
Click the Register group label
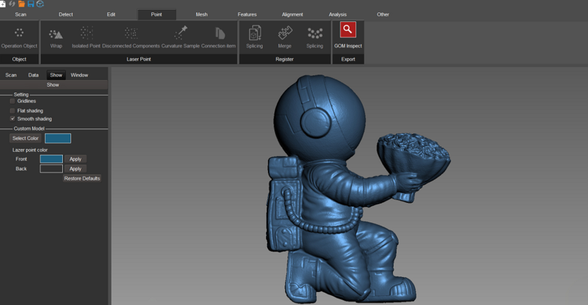pyautogui.click(x=284, y=59)
